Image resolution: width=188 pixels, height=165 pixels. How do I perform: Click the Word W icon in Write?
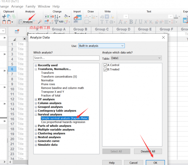[107, 17]
